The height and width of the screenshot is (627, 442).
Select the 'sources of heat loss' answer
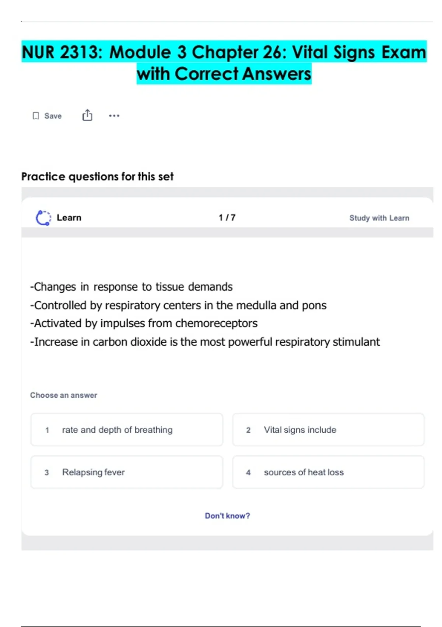(x=304, y=472)
